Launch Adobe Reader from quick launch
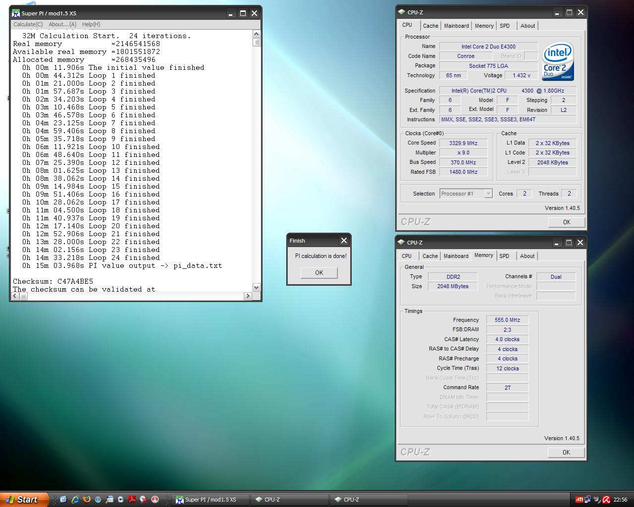Viewport: 634px width, 507px height. tap(132, 500)
